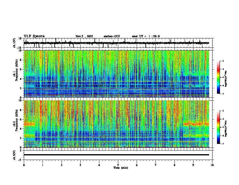This screenshot has width=239, height=185.
Task: Click the ch.3 thick black flat trace
Action: [x=116, y=155]
